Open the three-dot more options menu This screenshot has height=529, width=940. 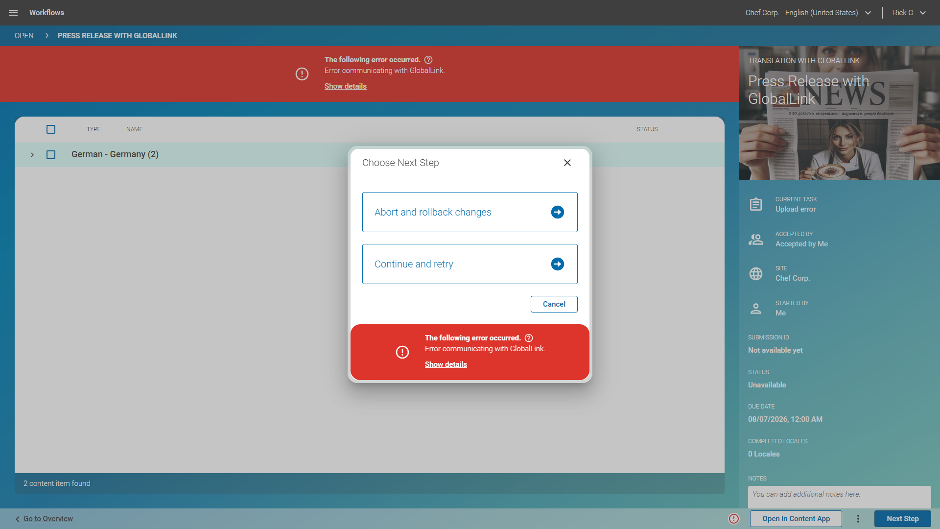tap(858, 519)
